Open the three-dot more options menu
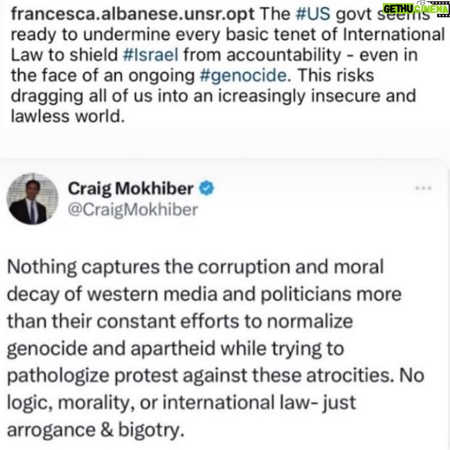The width and height of the screenshot is (450, 450). coord(423,188)
